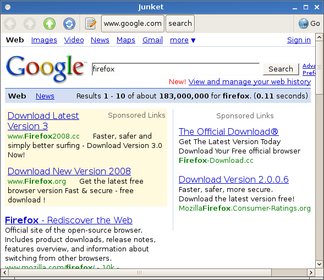Click the Google Search button

click(x=281, y=69)
